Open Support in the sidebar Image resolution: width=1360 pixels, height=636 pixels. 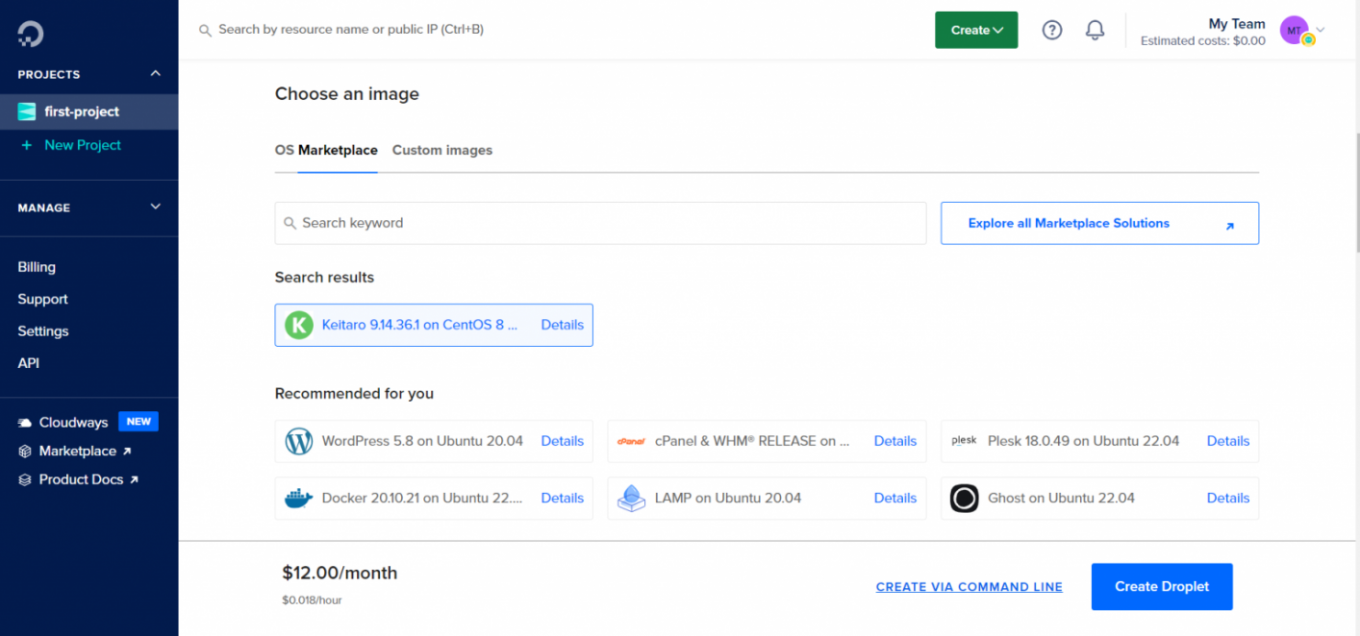click(42, 299)
